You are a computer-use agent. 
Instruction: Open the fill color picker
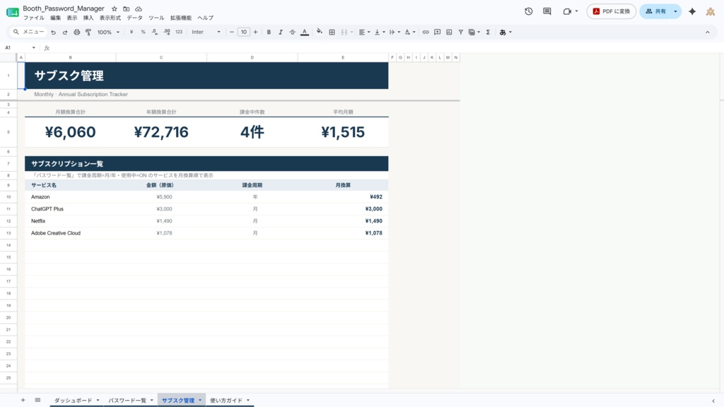[x=320, y=33]
